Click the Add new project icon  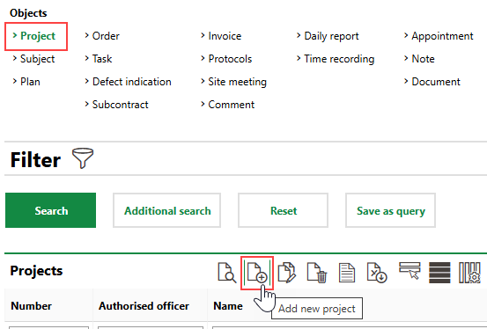(257, 273)
